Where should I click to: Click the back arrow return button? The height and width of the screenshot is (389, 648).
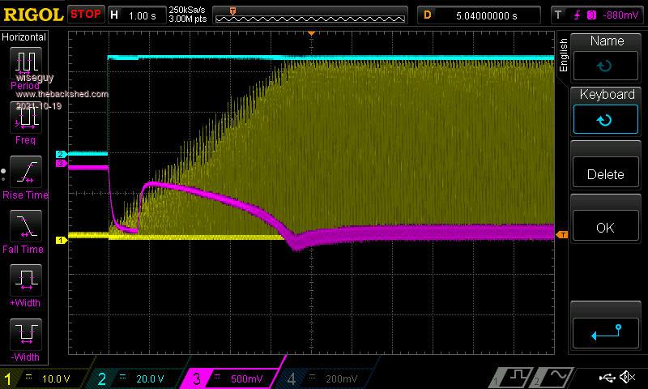tap(607, 330)
